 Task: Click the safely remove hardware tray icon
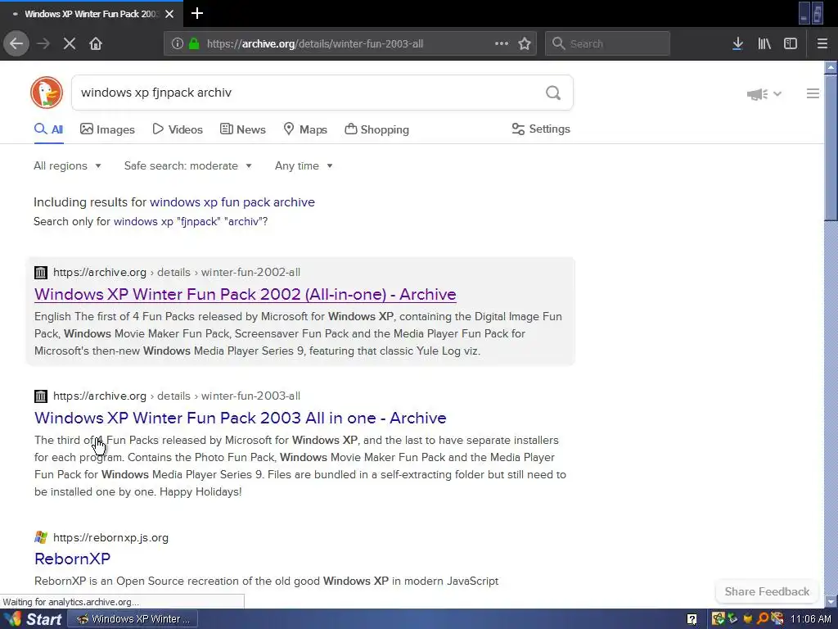point(732,619)
